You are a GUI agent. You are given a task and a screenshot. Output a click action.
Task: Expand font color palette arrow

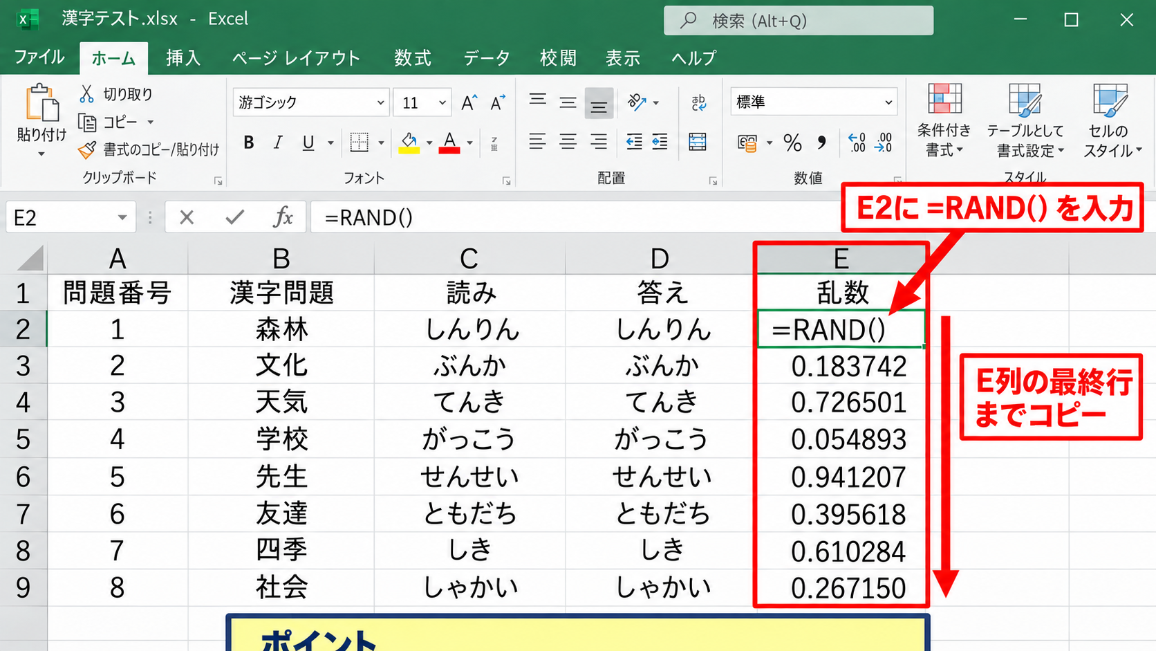click(470, 143)
